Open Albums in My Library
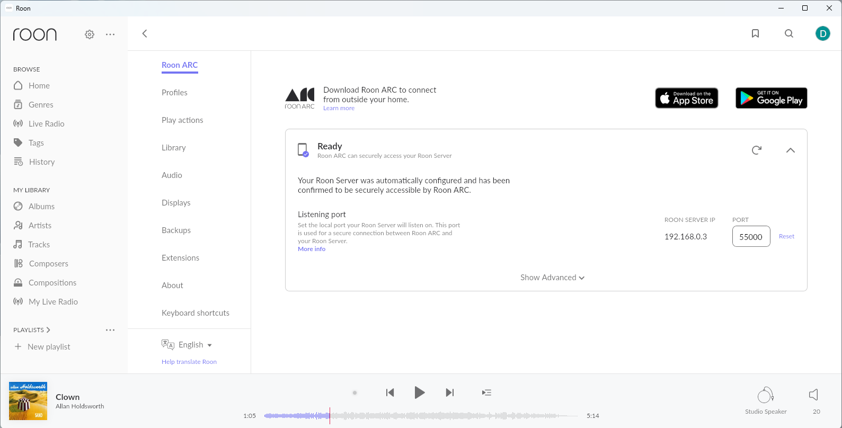This screenshot has height=428, width=842. coord(34,206)
